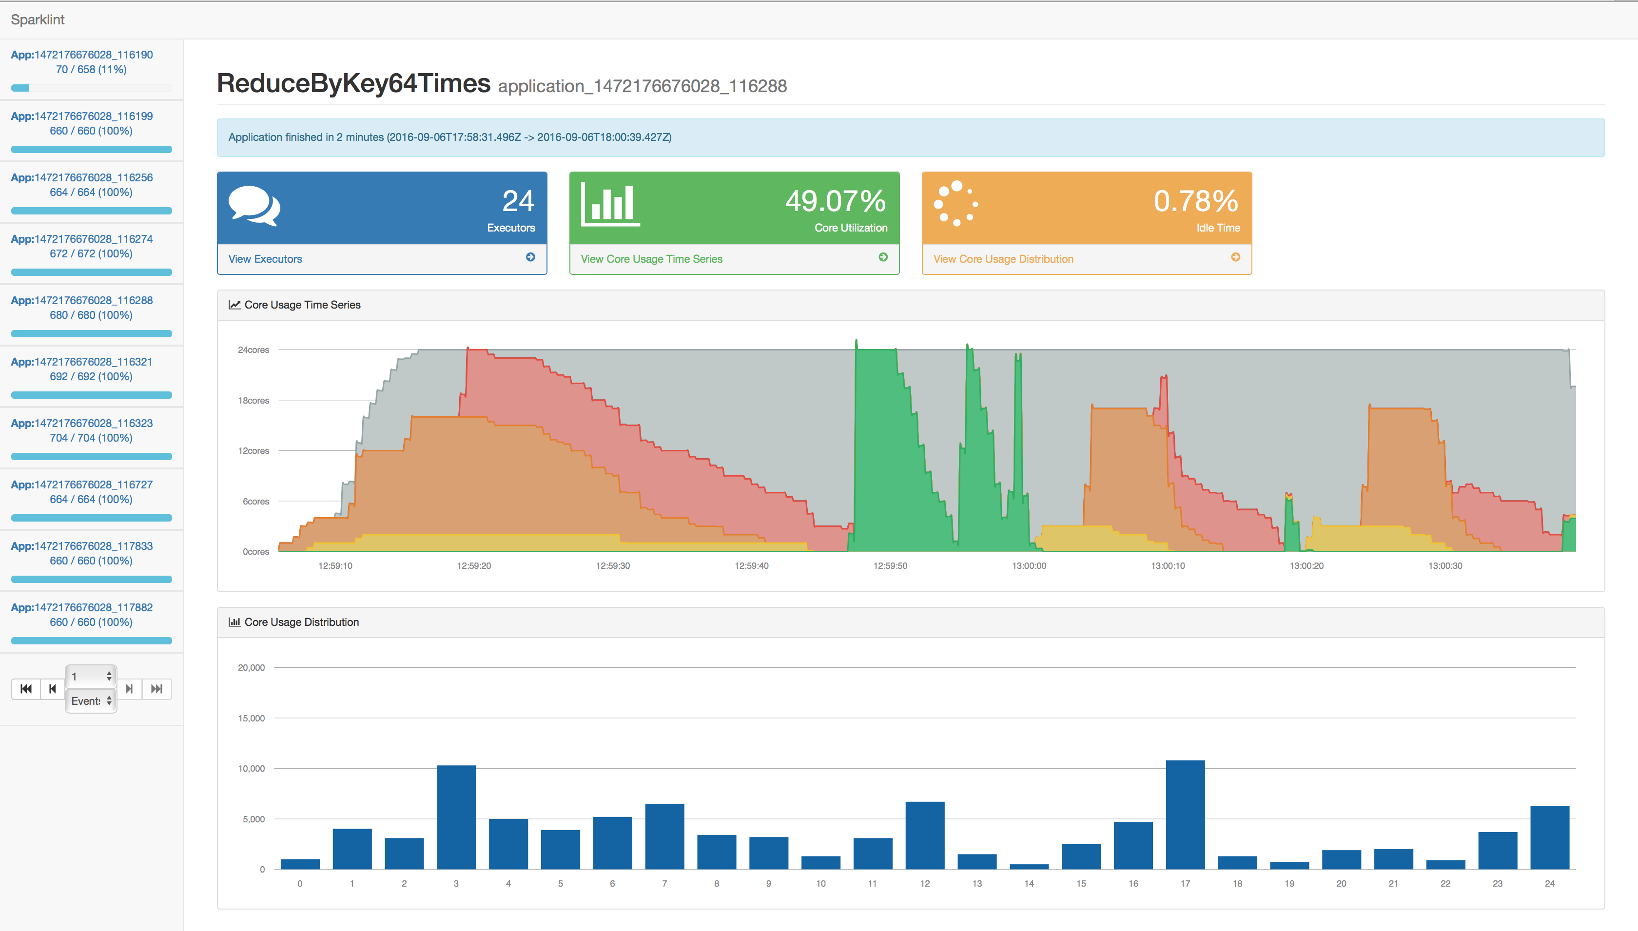The image size is (1638, 931).
Task: Click the View Executors link
Action: pyautogui.click(x=265, y=259)
